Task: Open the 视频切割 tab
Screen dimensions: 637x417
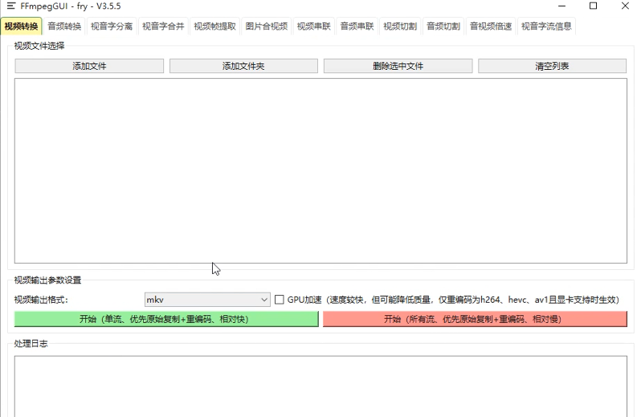Action: [x=400, y=27]
